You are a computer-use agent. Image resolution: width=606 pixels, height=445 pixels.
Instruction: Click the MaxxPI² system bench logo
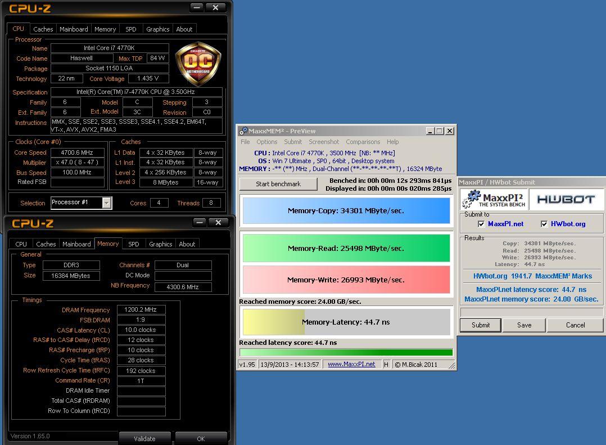(x=494, y=199)
